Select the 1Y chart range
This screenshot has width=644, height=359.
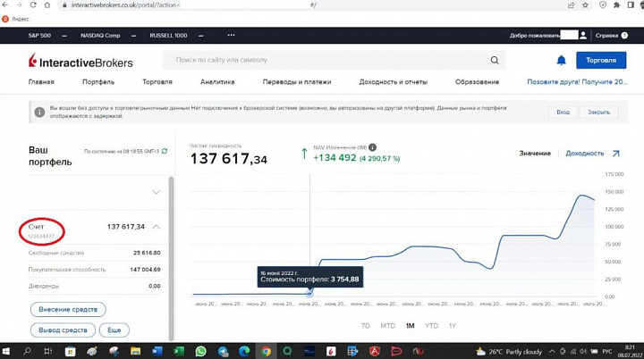pos(453,326)
